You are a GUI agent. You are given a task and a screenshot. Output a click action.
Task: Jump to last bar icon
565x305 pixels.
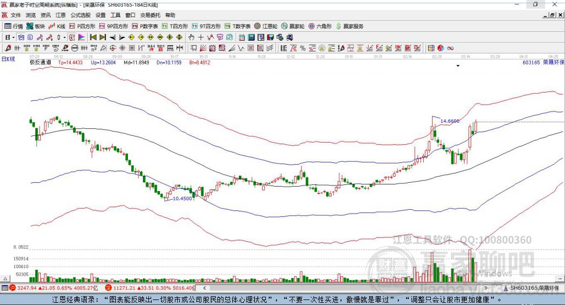(x=103, y=37)
